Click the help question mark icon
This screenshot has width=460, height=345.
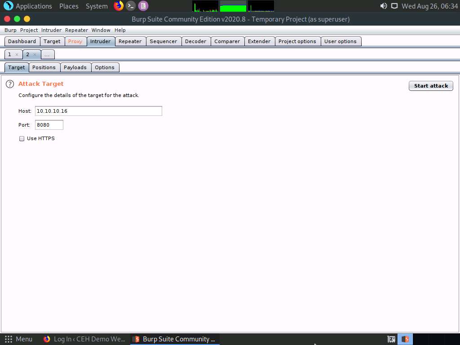[x=9, y=84]
